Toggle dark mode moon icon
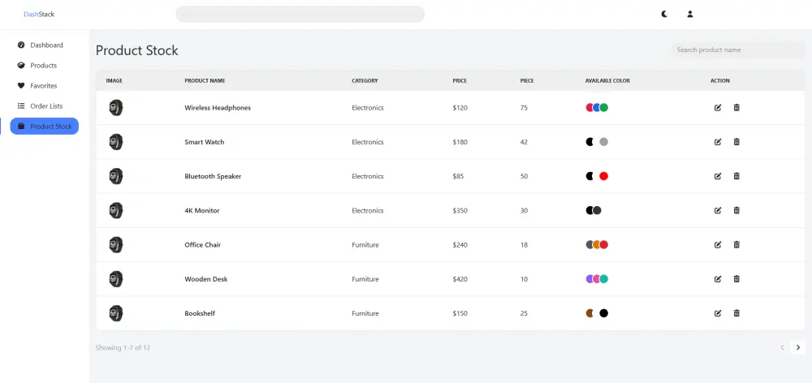This screenshot has height=383, width=812. coord(664,14)
